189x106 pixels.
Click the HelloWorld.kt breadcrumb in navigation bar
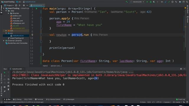click(29, 2)
